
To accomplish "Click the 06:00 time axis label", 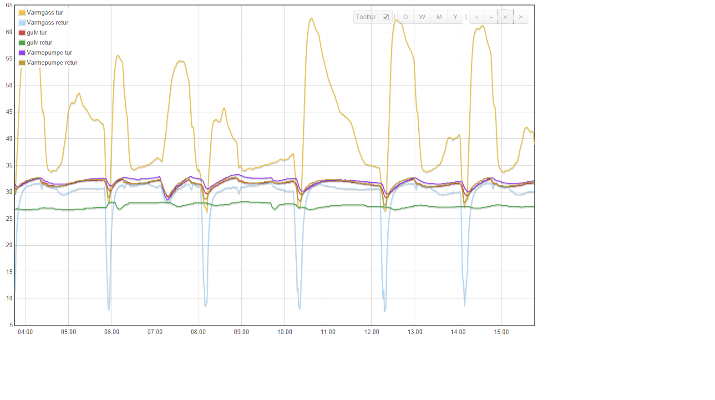I will [112, 332].
